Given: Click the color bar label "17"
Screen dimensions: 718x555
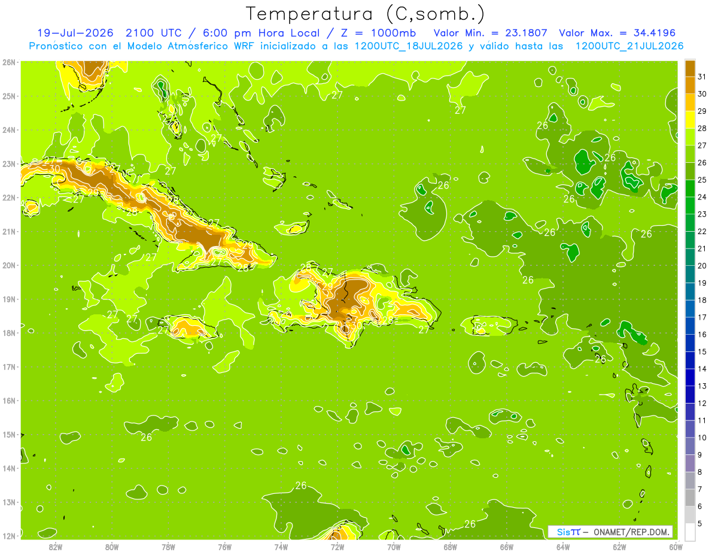Looking at the screenshot, I should click(702, 317).
